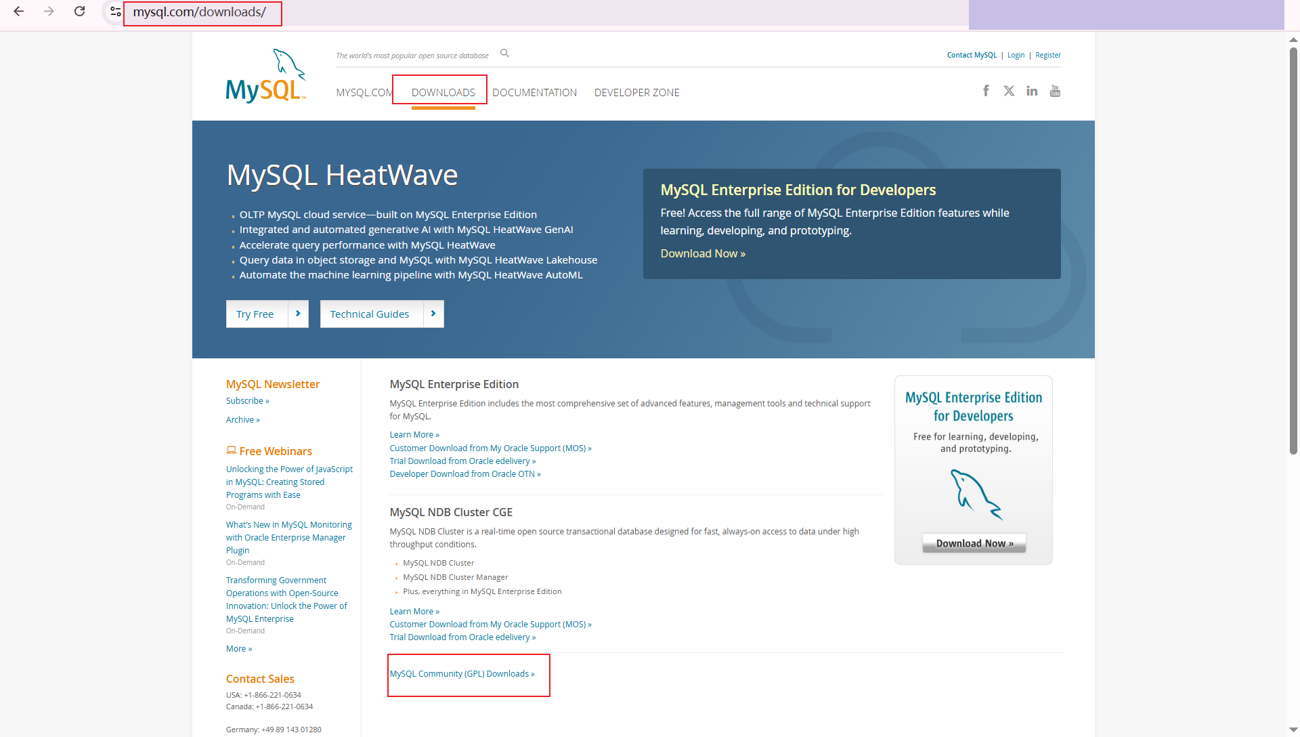Viewport: 1300px width, 737px height.
Task: Open MySQL's YouTube icon
Action: coord(1055,91)
